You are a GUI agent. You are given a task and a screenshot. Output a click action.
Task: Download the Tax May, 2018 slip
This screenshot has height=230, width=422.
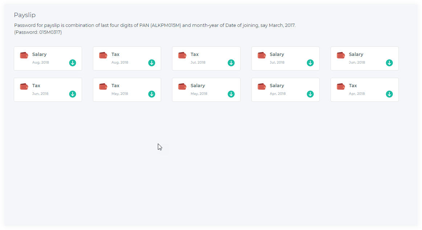click(x=152, y=94)
